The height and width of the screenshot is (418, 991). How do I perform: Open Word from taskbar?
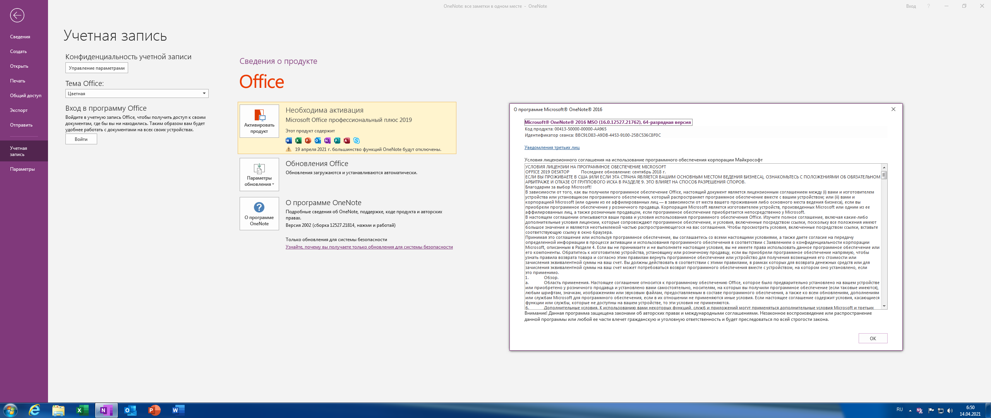pyautogui.click(x=178, y=410)
